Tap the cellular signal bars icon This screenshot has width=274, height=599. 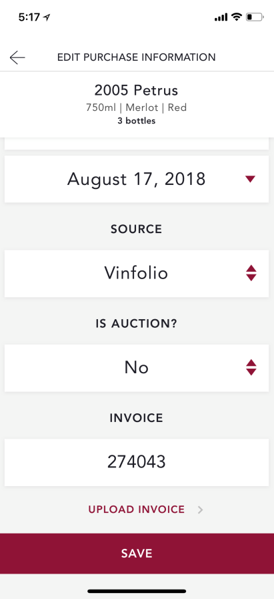(x=221, y=17)
